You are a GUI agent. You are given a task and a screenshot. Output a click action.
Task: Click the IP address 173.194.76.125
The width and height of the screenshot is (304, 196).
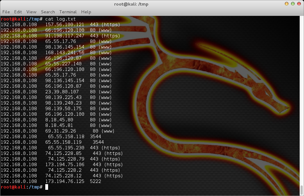click(65, 181)
